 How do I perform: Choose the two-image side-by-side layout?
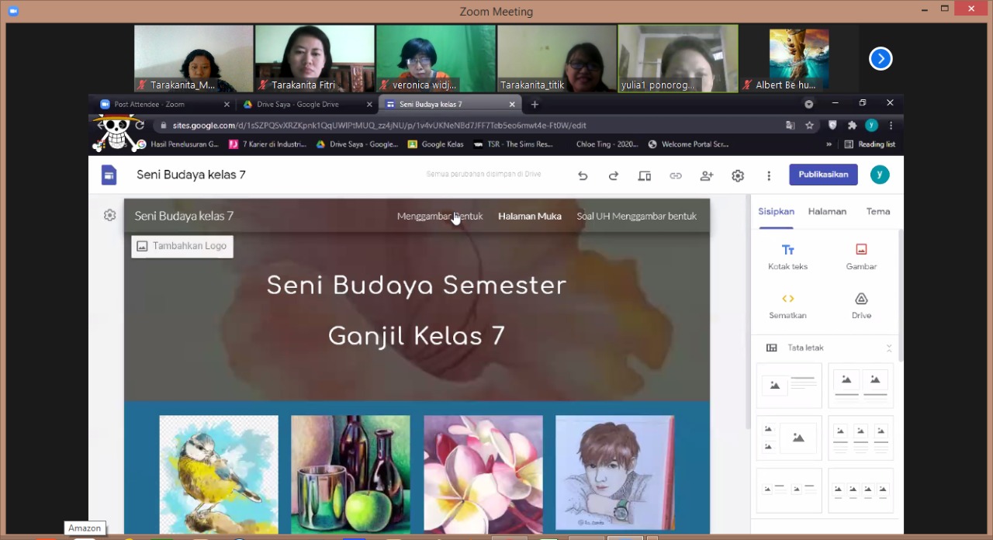861,386
